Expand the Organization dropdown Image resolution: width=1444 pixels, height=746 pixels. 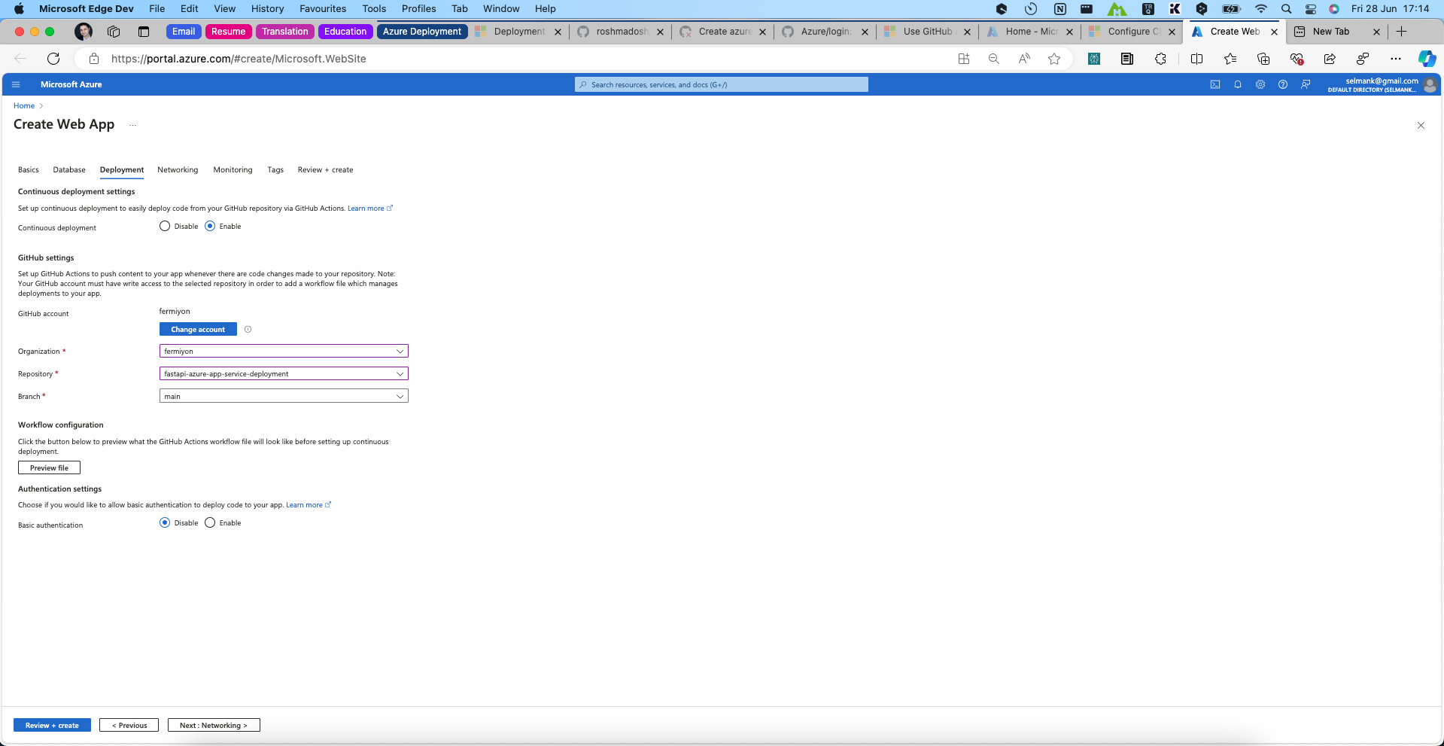click(x=284, y=351)
